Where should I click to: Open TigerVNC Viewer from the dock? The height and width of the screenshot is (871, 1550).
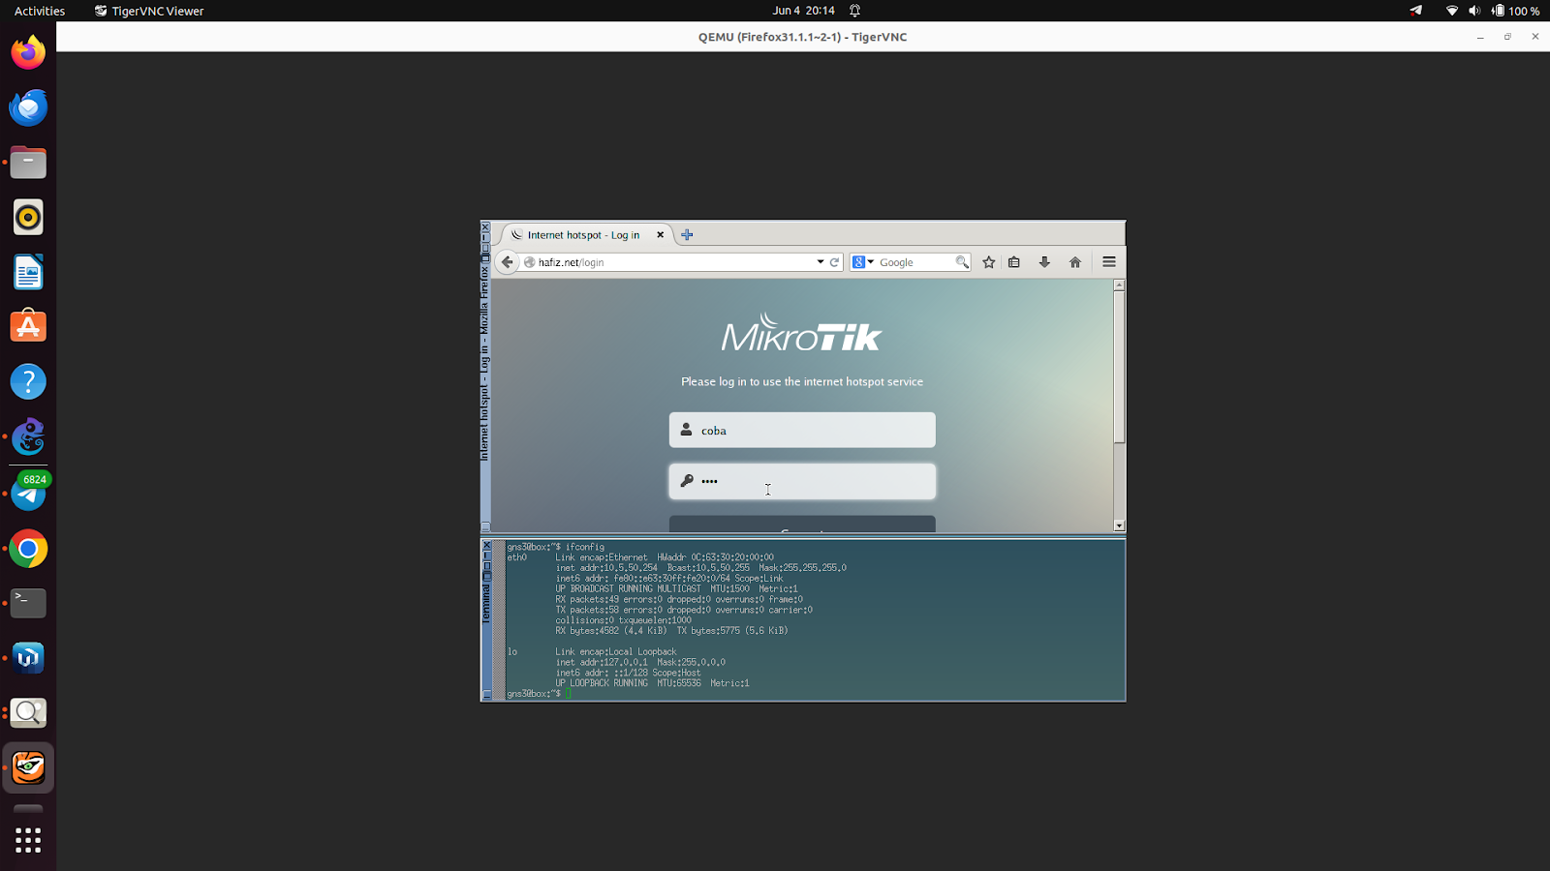pos(28,768)
